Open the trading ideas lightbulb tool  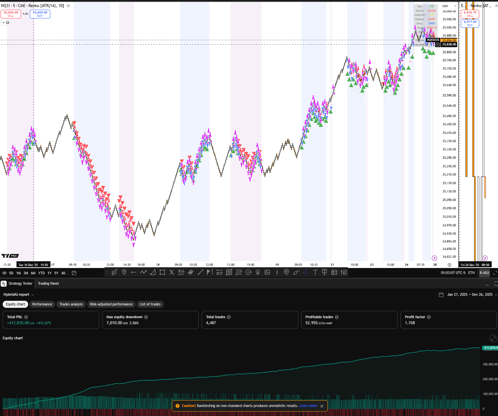[257, 272]
